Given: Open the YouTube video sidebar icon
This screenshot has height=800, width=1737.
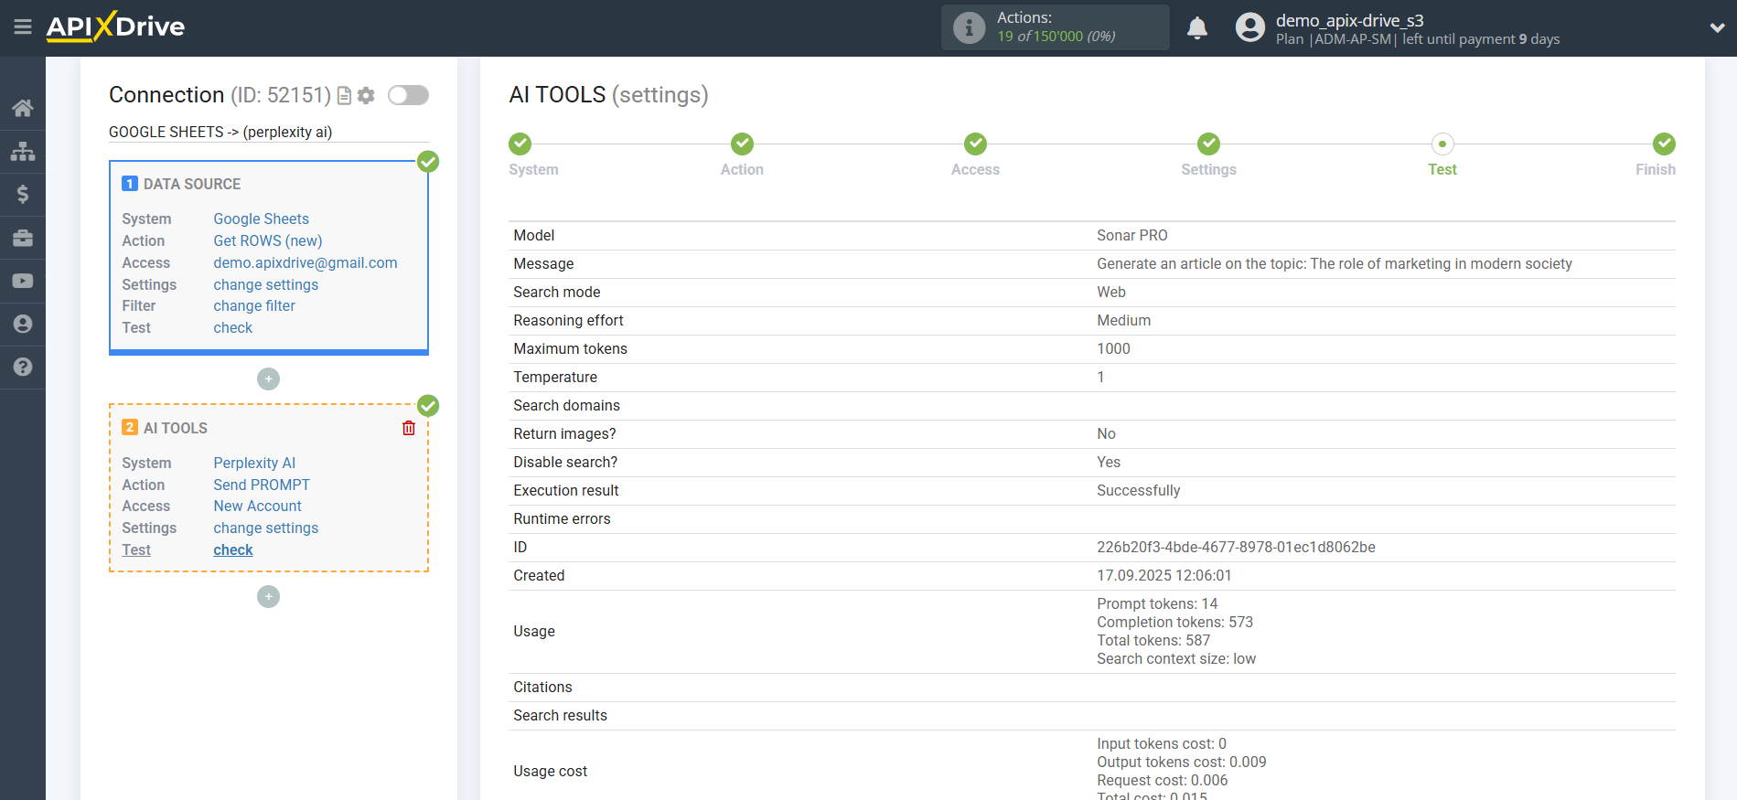Looking at the screenshot, I should point(23,281).
